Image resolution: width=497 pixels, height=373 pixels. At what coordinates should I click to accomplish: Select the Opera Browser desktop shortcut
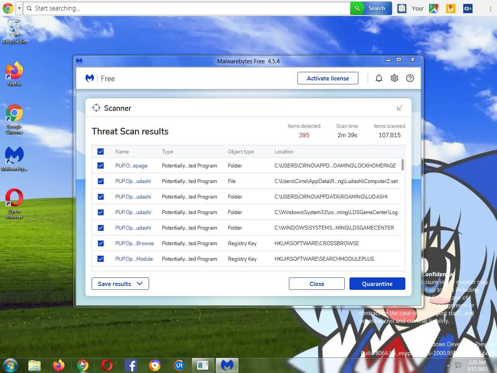[x=14, y=204]
